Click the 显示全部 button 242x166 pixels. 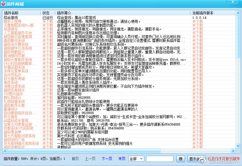click(x=196, y=159)
